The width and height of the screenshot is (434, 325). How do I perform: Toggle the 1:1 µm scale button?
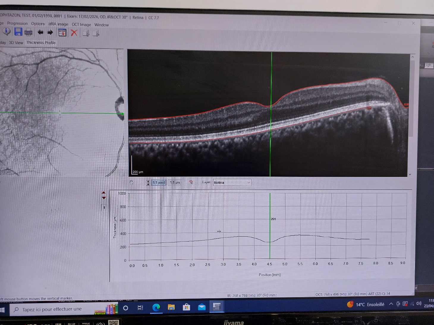pos(175,183)
